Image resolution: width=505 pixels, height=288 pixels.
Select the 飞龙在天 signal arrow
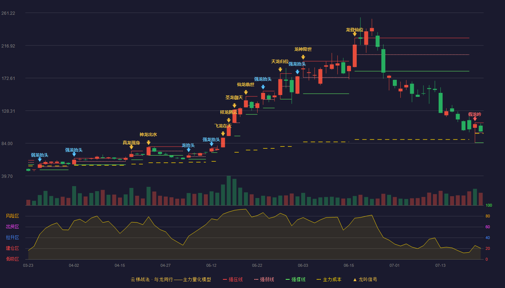[223, 134]
